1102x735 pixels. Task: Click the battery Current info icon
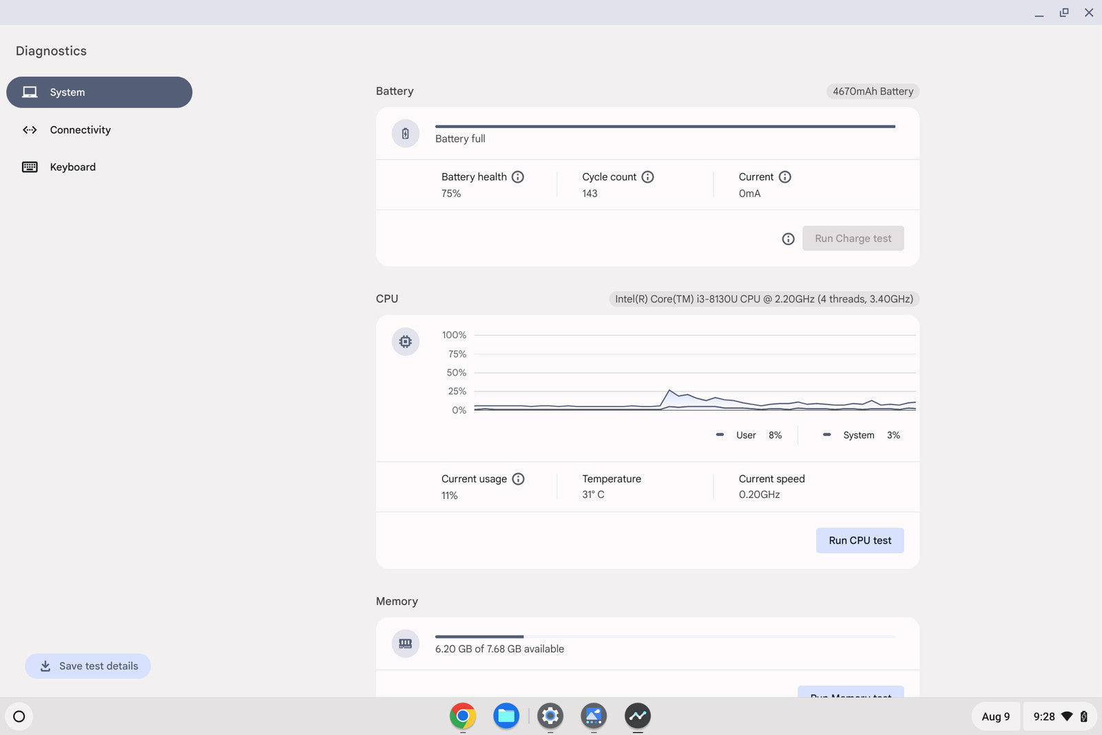784,177
